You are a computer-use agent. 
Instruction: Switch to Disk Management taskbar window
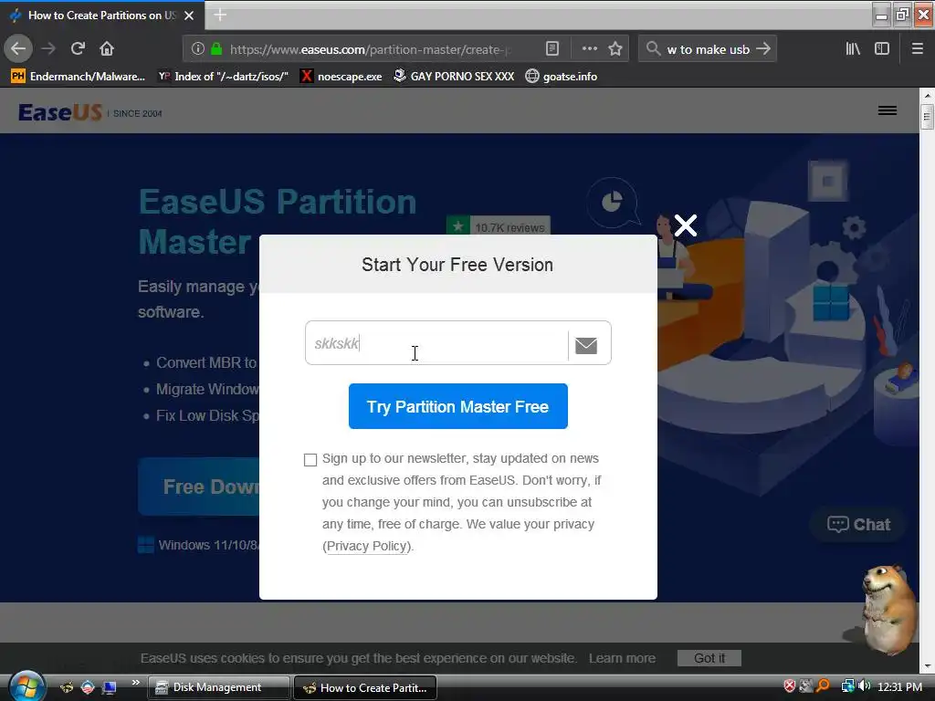click(218, 687)
